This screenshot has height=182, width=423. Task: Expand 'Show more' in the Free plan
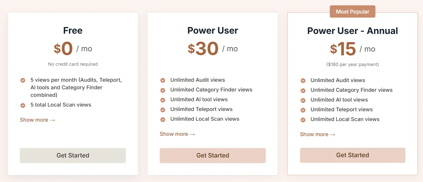[x=37, y=120]
